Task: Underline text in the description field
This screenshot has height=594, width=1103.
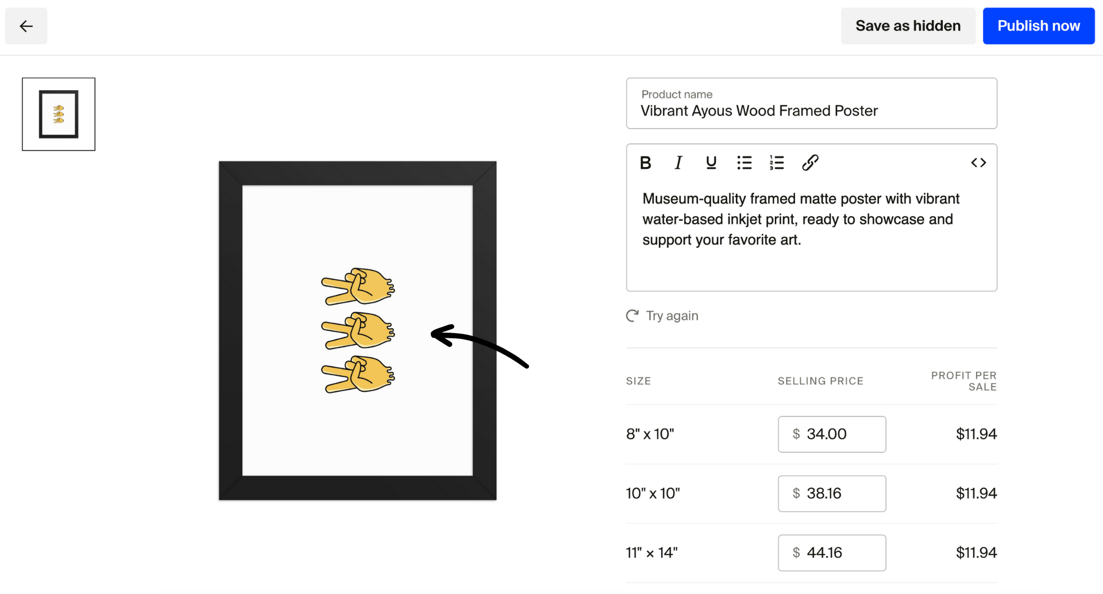Action: pos(711,163)
